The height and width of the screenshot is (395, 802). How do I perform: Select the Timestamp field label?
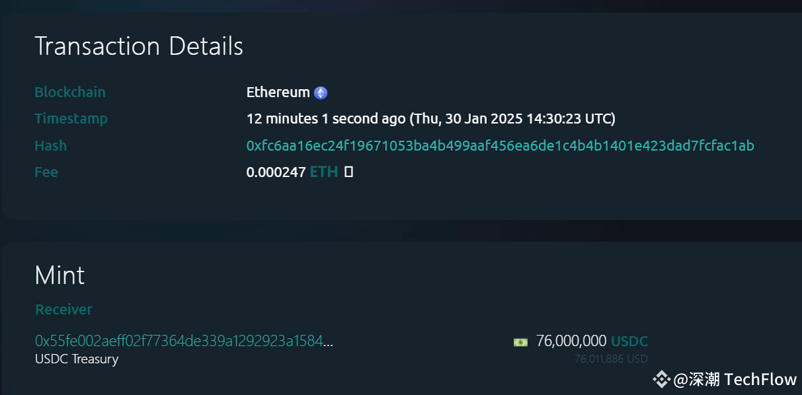pos(71,118)
